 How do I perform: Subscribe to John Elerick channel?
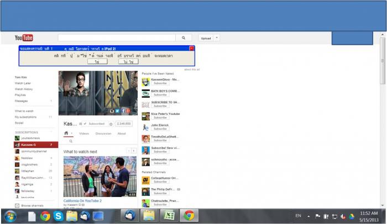[160, 129]
